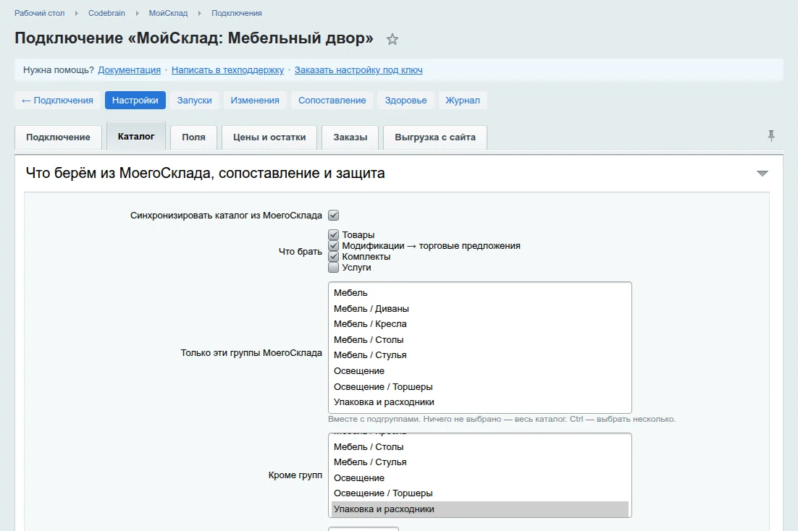Select «Освещение» in «Только эти группы» list
The image size is (798, 531).
[x=480, y=371]
